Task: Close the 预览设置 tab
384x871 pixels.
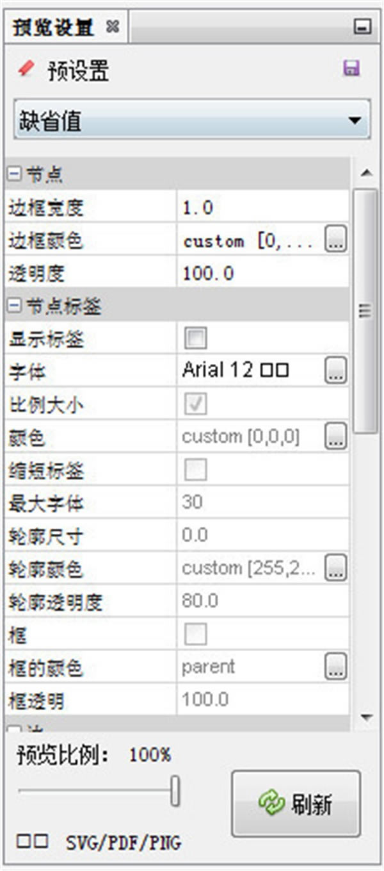Action: click(x=113, y=27)
